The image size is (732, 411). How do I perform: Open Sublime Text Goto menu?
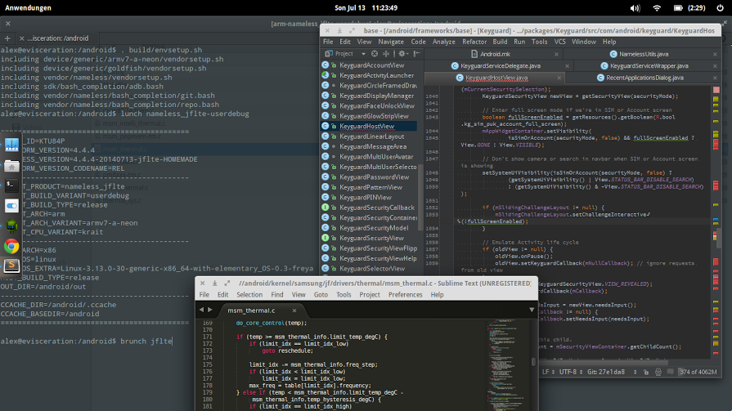(321, 295)
